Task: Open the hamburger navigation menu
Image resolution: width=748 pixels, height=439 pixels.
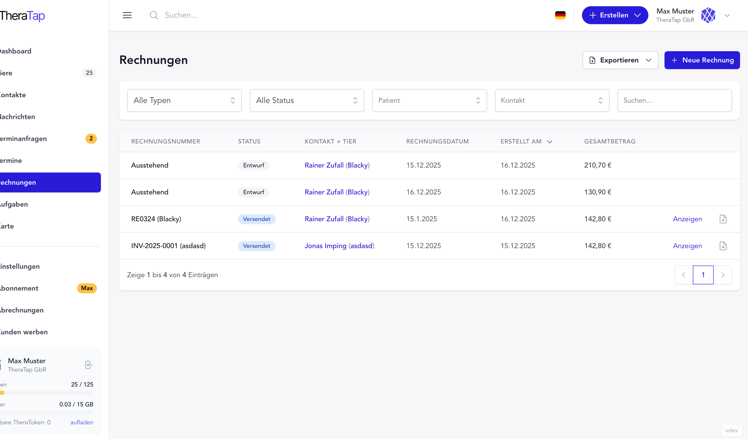Action: (127, 15)
